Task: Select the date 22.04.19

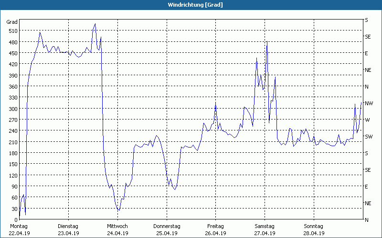Action: (x=19, y=233)
